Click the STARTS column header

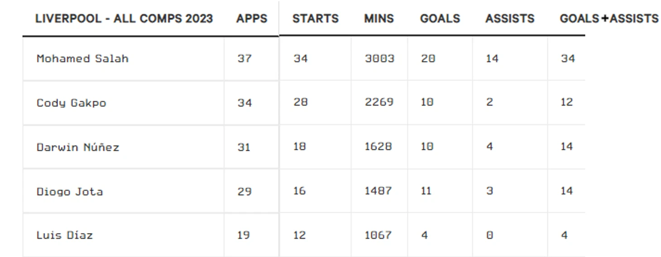[316, 19]
